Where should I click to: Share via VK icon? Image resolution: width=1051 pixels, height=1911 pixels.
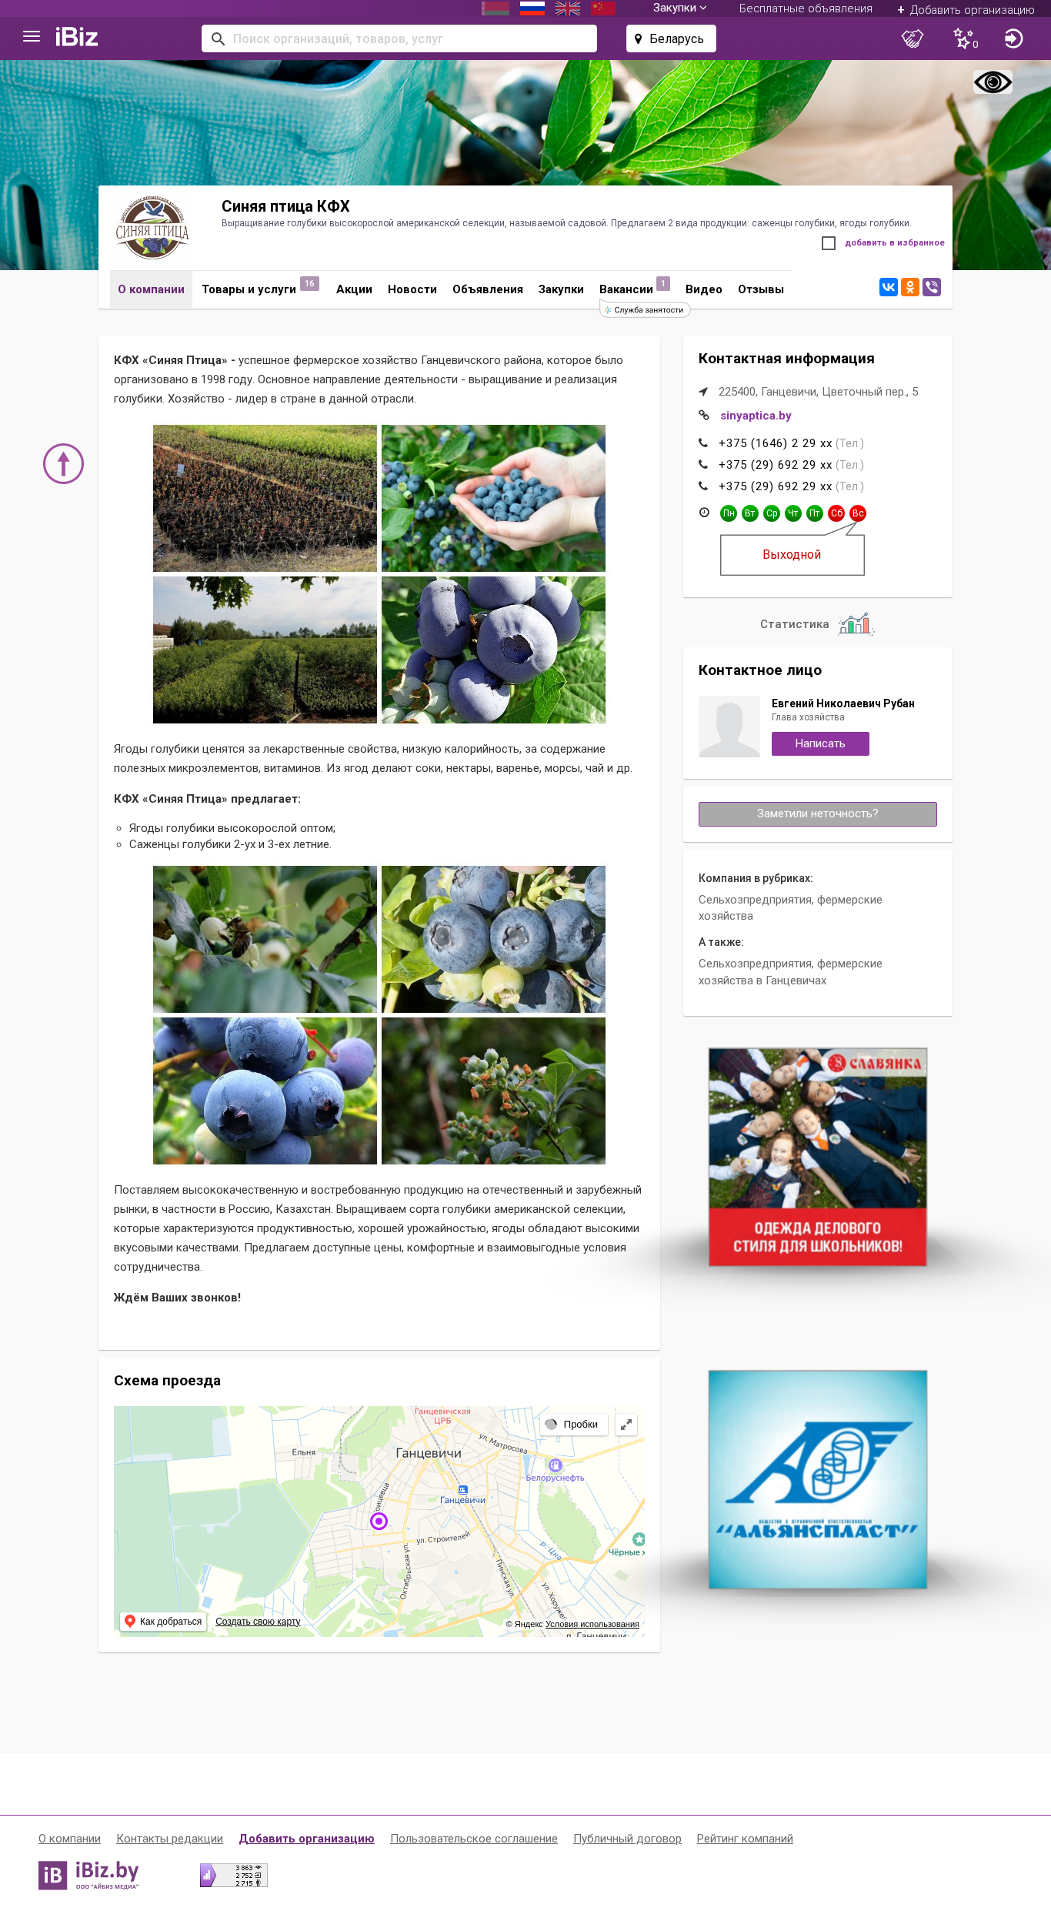889,287
